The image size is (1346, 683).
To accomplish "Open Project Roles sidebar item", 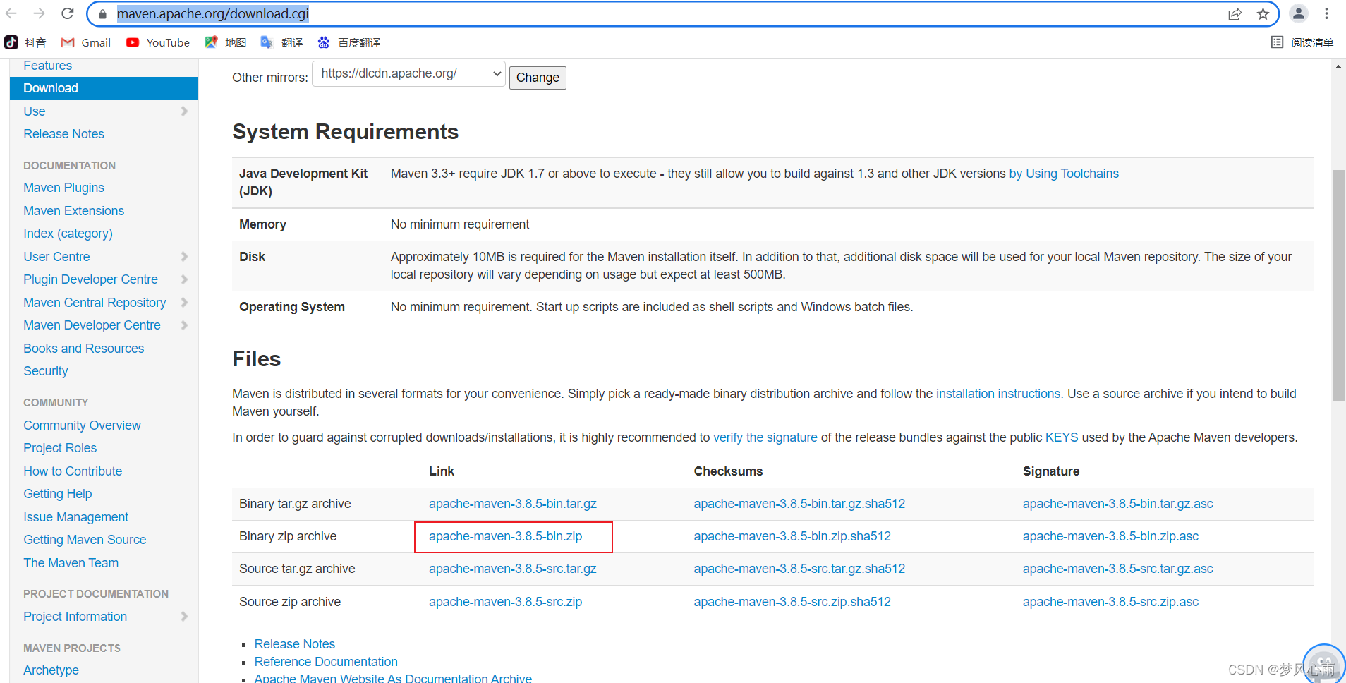I will click(x=60, y=448).
